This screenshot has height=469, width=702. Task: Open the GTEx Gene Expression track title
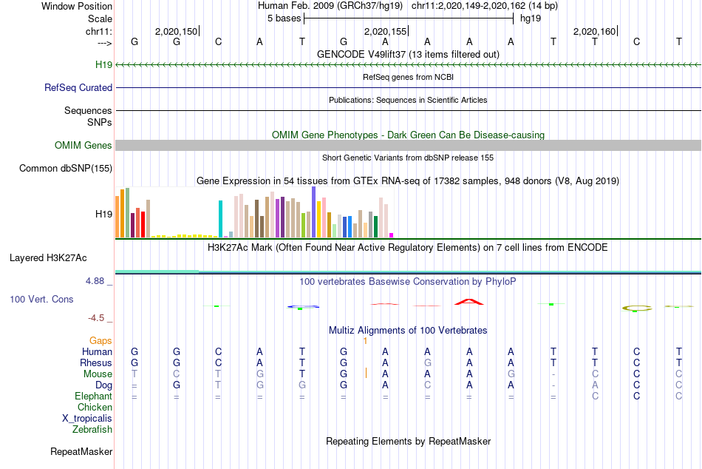pyautogui.click(x=408, y=180)
